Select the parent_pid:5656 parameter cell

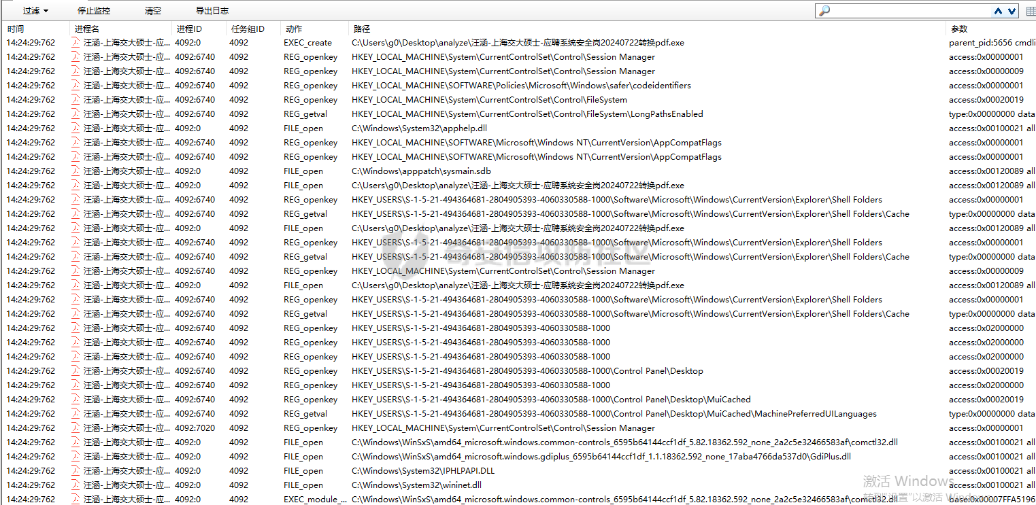coord(992,42)
